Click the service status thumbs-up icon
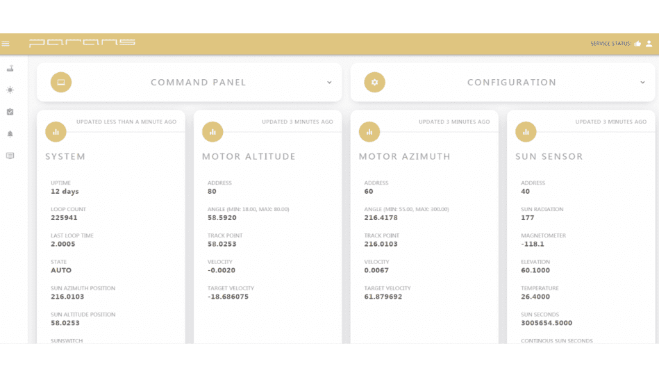The height and width of the screenshot is (366, 659). pyautogui.click(x=638, y=44)
